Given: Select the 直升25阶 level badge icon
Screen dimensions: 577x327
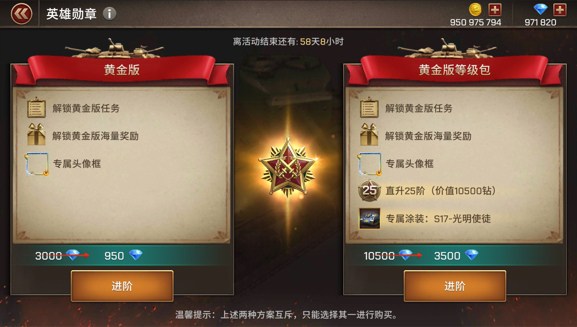Looking at the screenshot, I should pos(369,191).
